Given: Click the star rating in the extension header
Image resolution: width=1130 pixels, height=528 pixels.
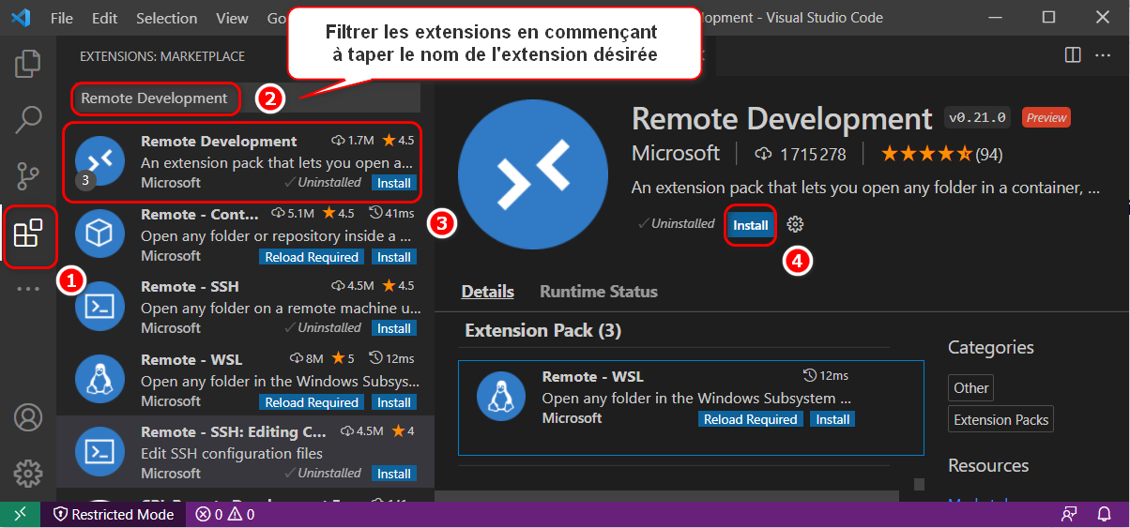Looking at the screenshot, I should [926, 153].
